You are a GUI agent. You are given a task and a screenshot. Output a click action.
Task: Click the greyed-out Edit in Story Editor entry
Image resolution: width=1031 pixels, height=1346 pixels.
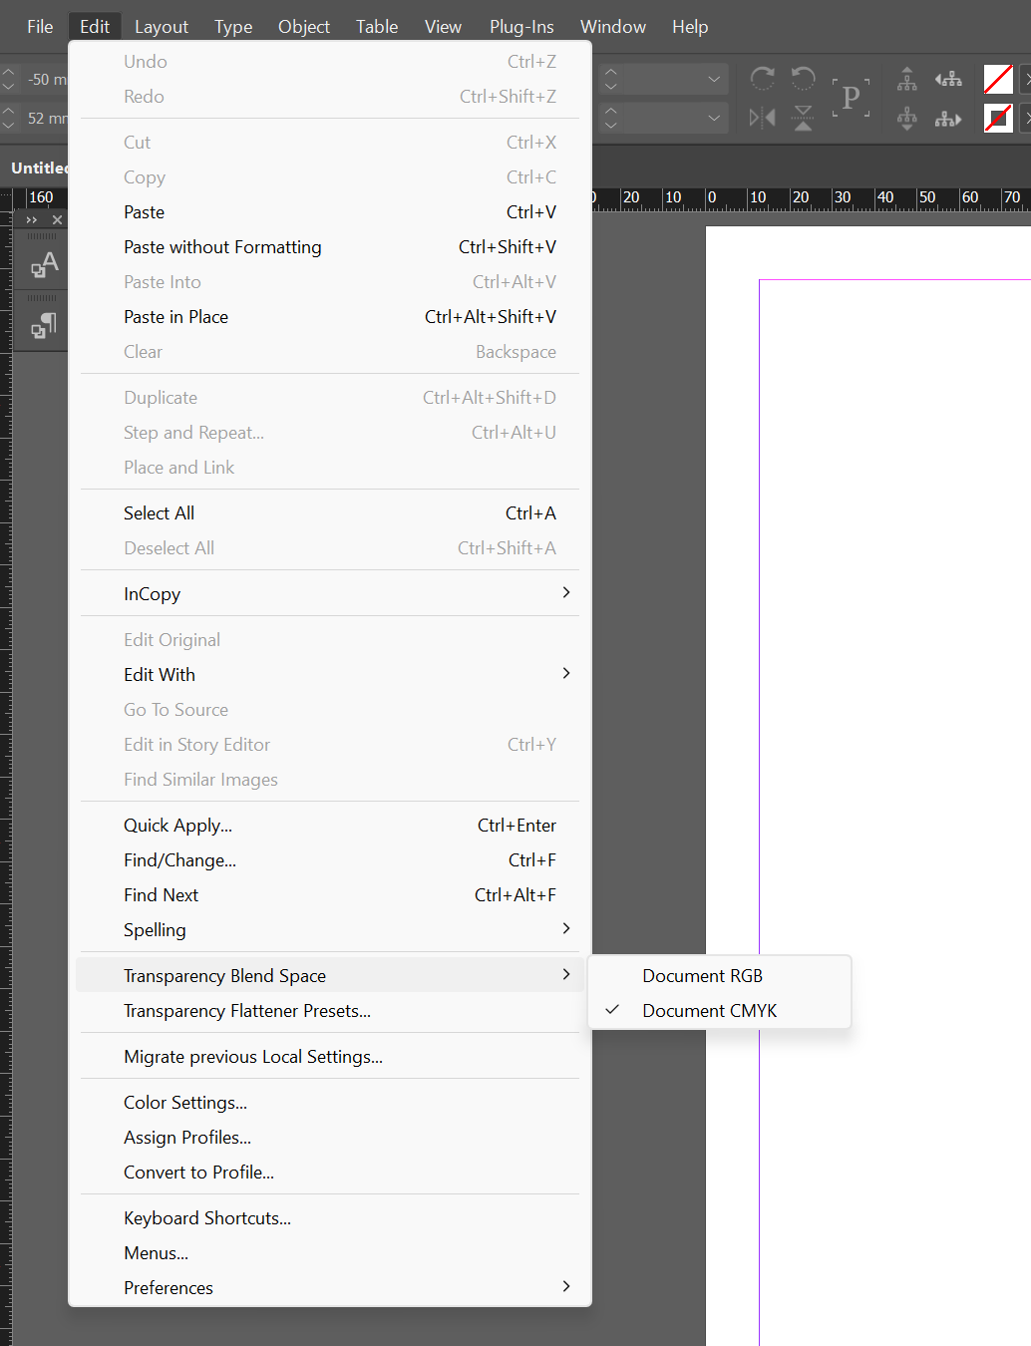tap(329, 745)
